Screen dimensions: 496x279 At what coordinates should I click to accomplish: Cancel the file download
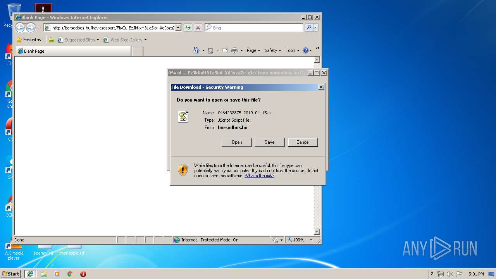pyautogui.click(x=303, y=142)
